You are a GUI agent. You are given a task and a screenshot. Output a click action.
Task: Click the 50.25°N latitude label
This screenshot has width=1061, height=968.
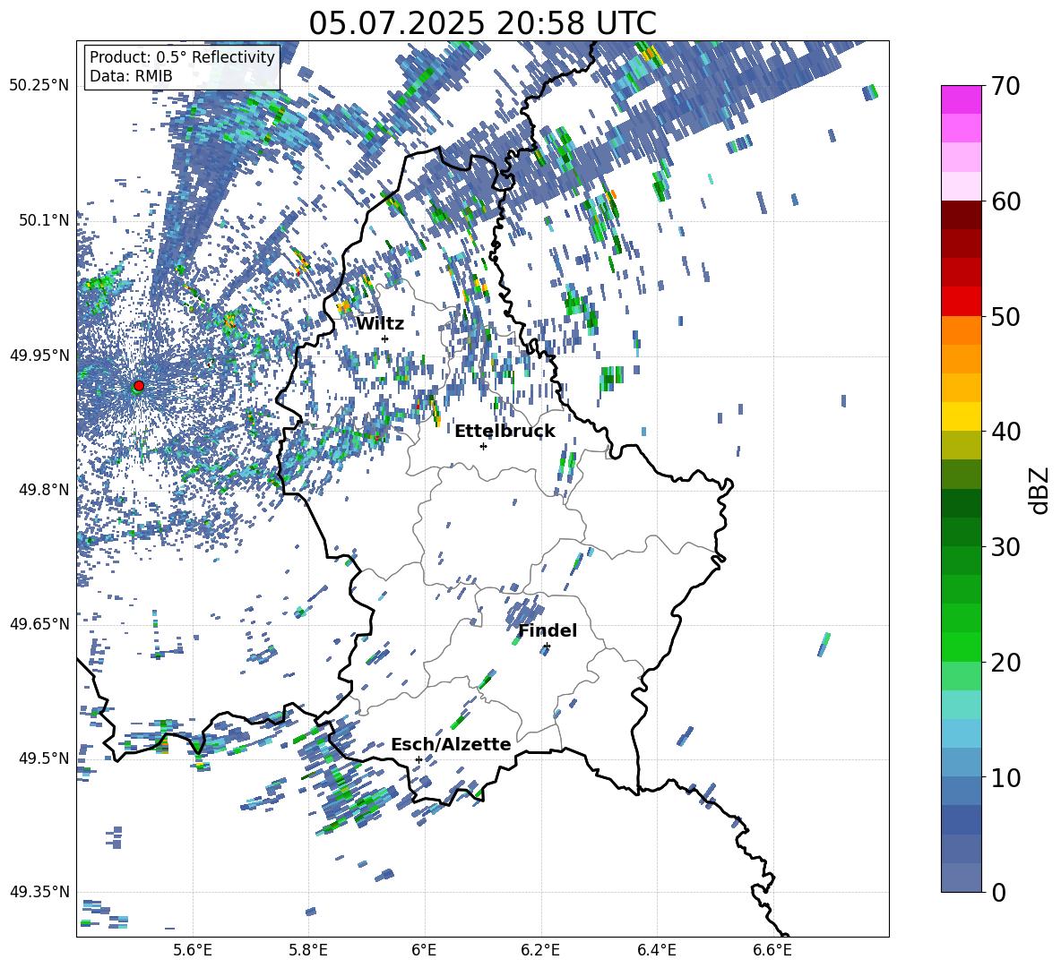tap(39, 86)
